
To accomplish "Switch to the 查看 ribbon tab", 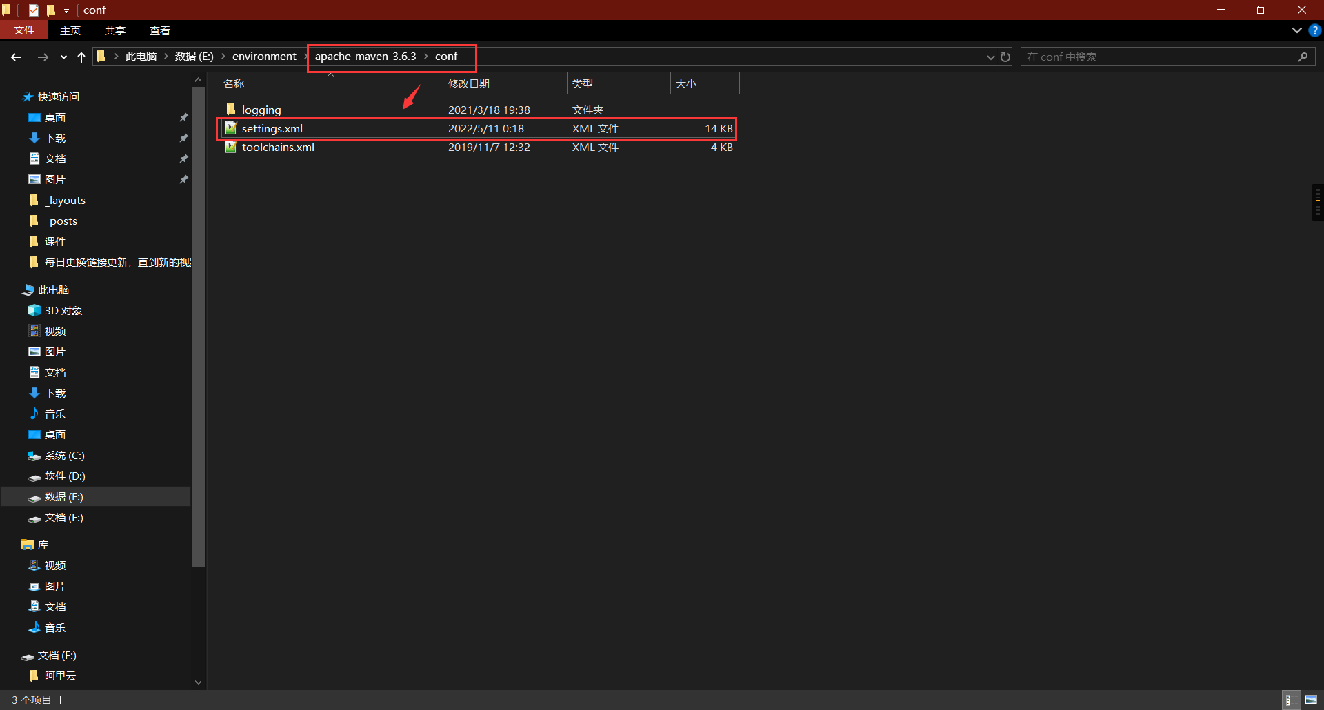I will tap(159, 30).
